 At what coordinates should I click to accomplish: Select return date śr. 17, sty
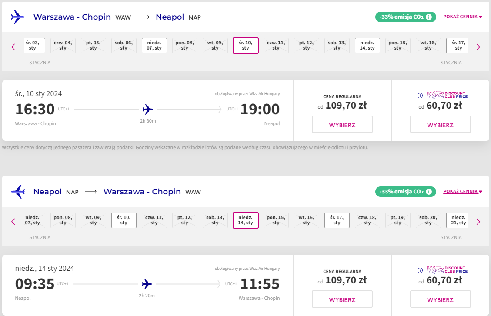click(337, 220)
